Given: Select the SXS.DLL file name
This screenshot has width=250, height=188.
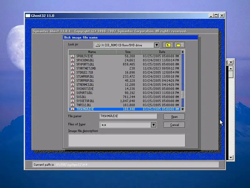Looking at the screenshot, I should (x=81, y=97).
